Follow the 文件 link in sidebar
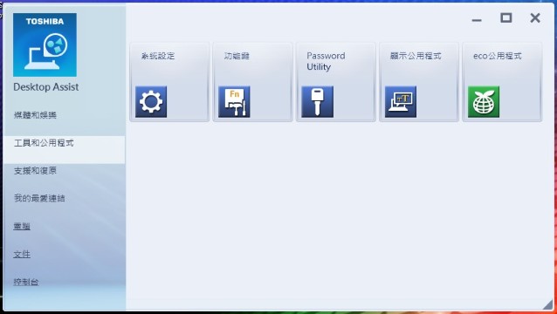This screenshot has width=557, height=314. click(x=22, y=254)
